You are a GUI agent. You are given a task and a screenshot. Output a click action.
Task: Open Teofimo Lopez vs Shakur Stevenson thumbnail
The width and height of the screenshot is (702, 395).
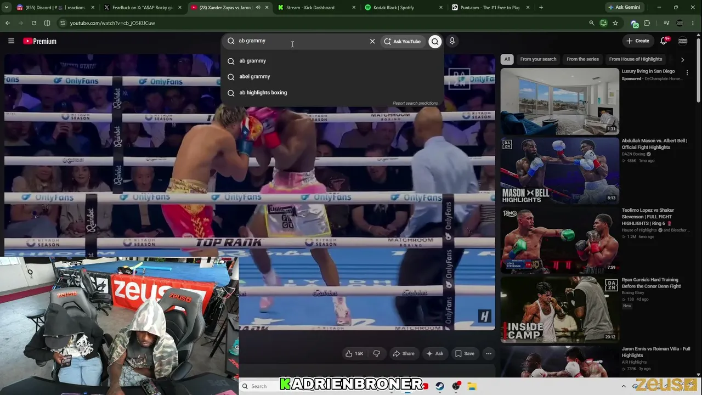point(559,240)
